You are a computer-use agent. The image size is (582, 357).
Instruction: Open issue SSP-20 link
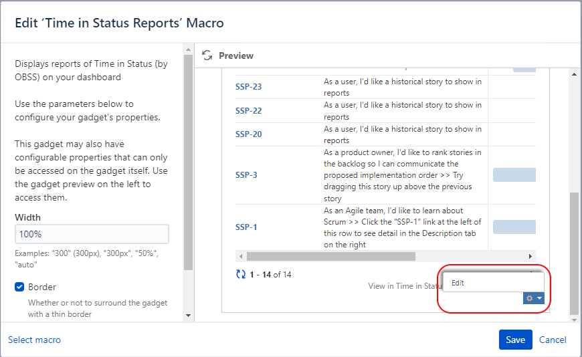tap(248, 134)
